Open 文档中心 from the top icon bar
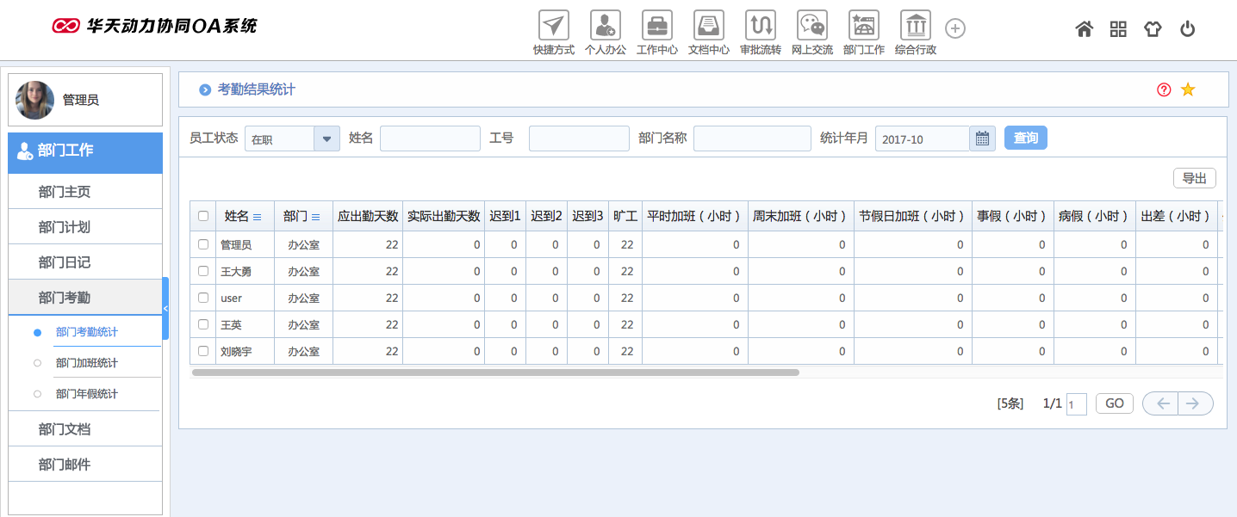This screenshot has width=1237, height=517. tap(708, 26)
